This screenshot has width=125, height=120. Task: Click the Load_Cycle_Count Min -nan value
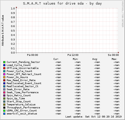coord(78,65)
